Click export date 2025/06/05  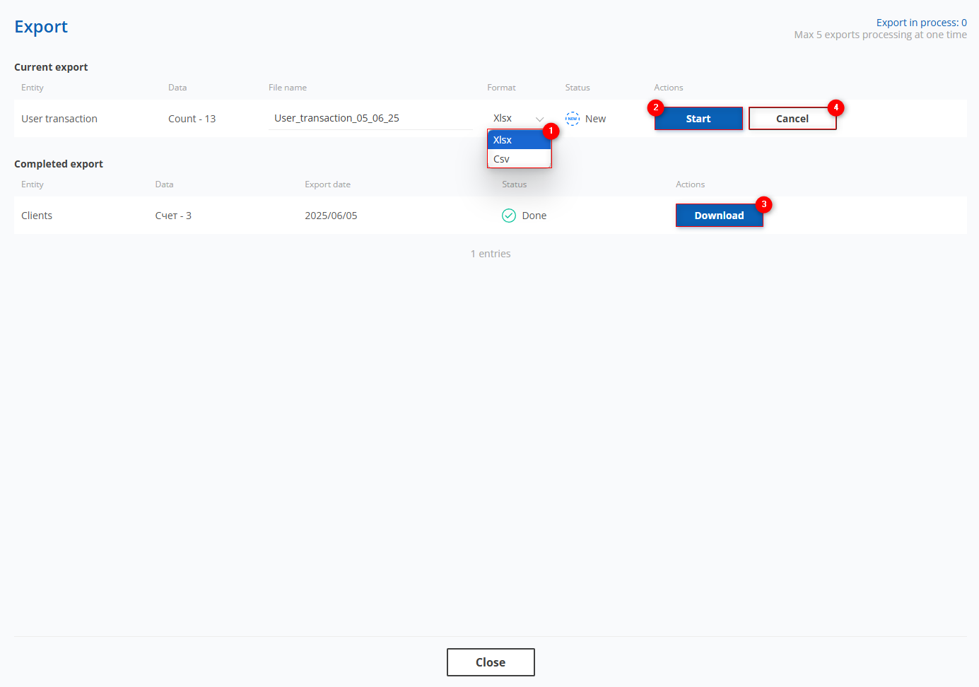(331, 216)
